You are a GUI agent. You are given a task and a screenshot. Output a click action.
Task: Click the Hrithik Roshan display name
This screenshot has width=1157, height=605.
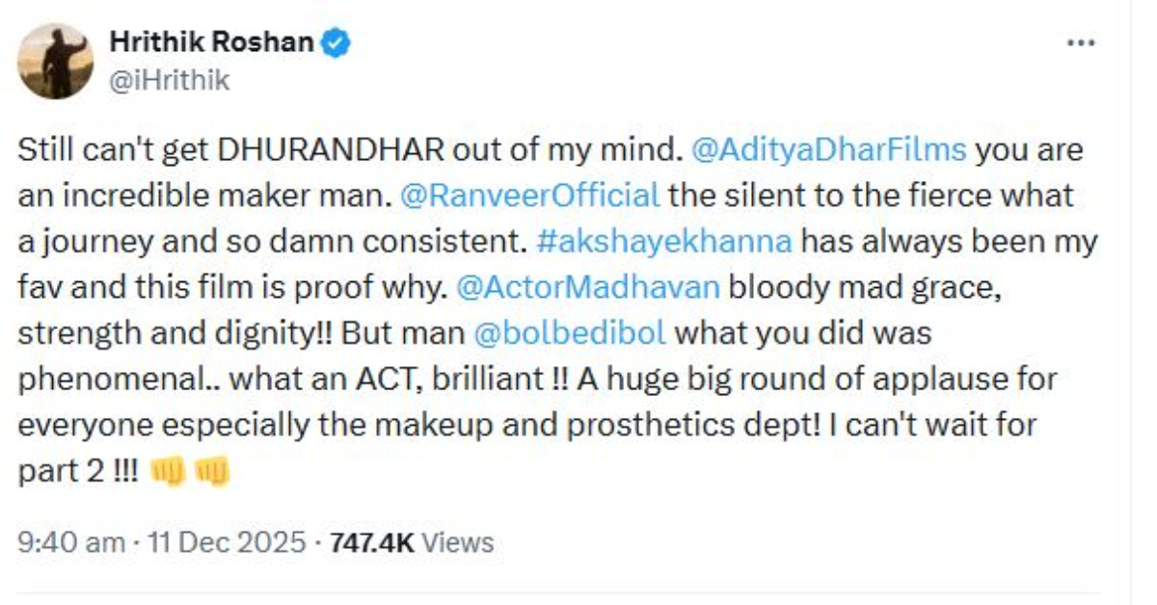click(x=214, y=40)
